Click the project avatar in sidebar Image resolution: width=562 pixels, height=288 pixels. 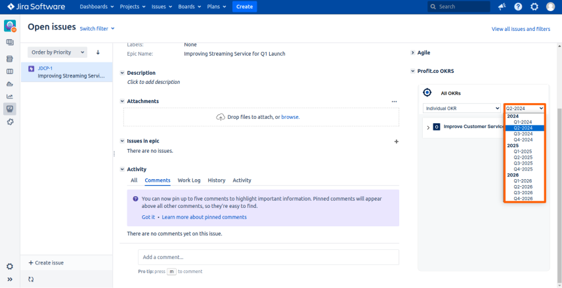[10, 26]
